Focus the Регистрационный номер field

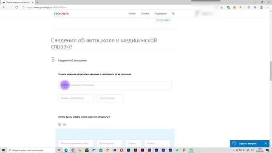76,143
